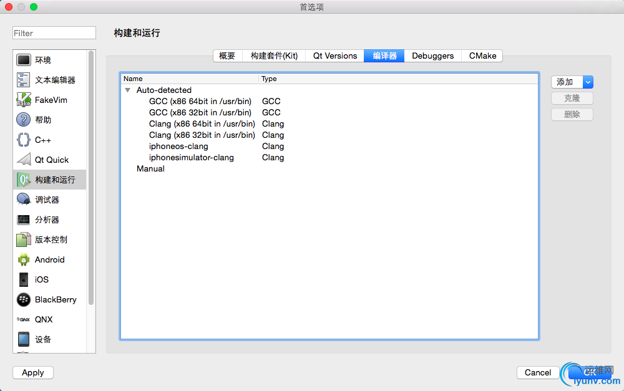The image size is (624, 391).
Task: Click the Filter input field
Action: coord(54,33)
